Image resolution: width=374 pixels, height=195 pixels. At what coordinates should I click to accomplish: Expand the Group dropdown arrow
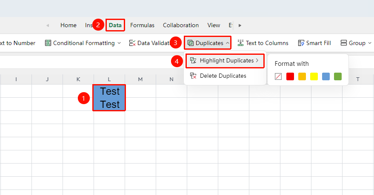point(370,43)
